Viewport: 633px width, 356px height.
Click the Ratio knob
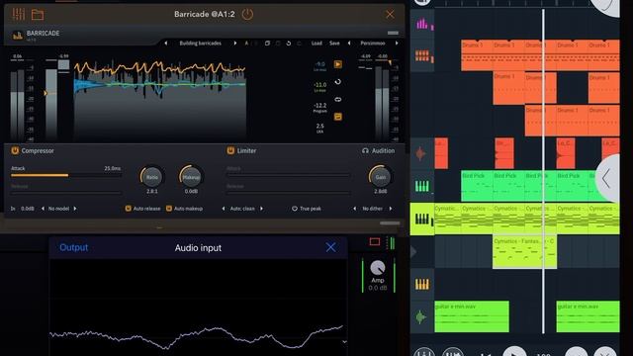(x=151, y=177)
